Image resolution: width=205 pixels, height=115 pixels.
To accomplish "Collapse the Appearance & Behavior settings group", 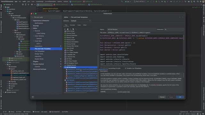I will click(x=32, y=20).
